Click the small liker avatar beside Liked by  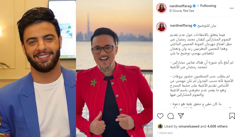point(160,127)
